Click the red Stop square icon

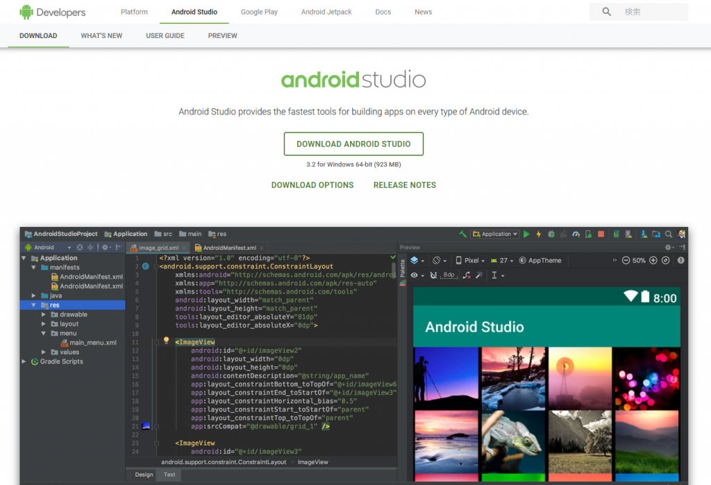(601, 234)
